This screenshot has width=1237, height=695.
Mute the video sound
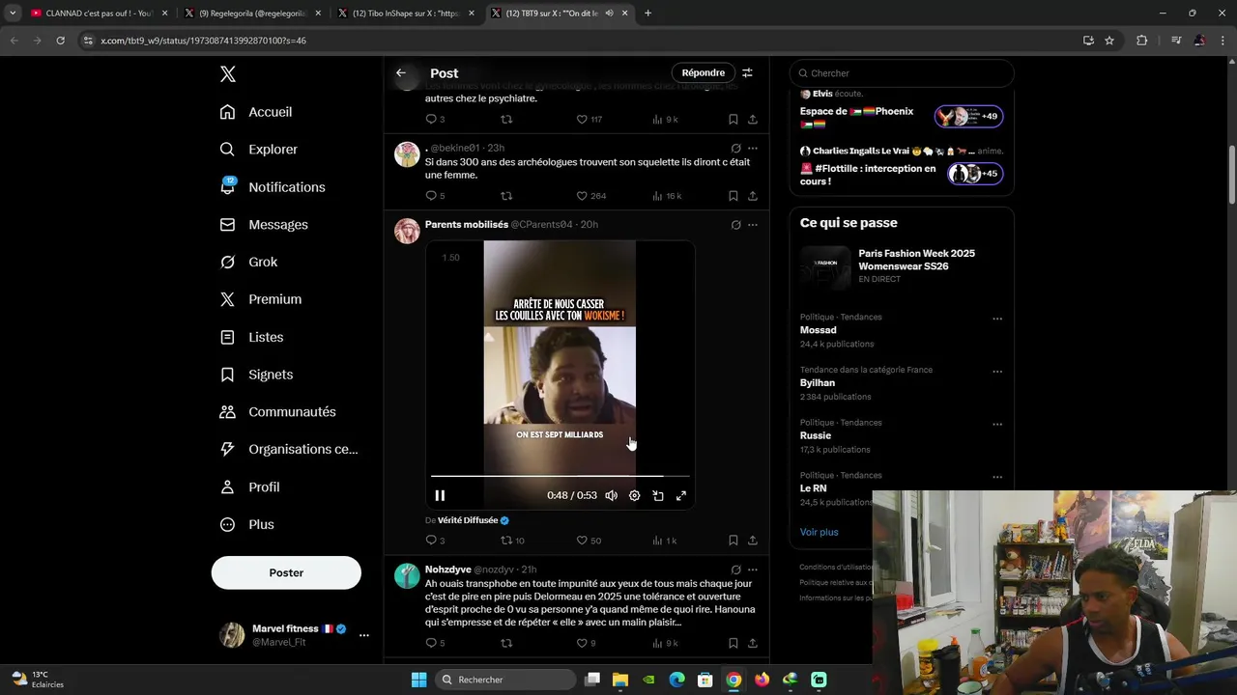(x=611, y=495)
